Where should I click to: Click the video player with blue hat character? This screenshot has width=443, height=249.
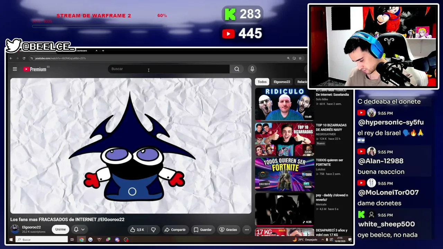(x=131, y=146)
